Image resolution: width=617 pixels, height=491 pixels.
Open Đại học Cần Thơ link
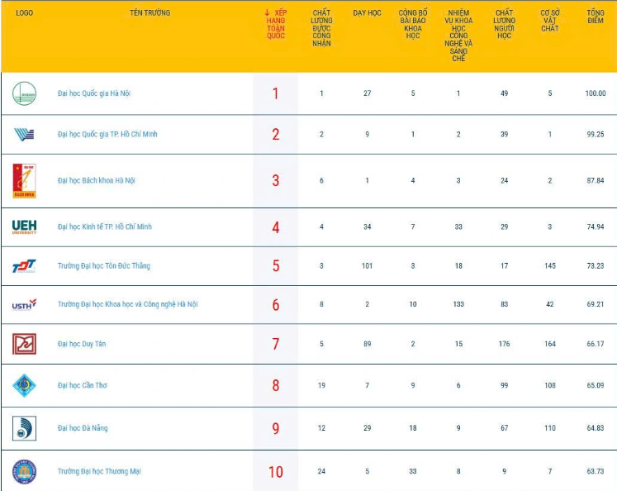coord(83,385)
